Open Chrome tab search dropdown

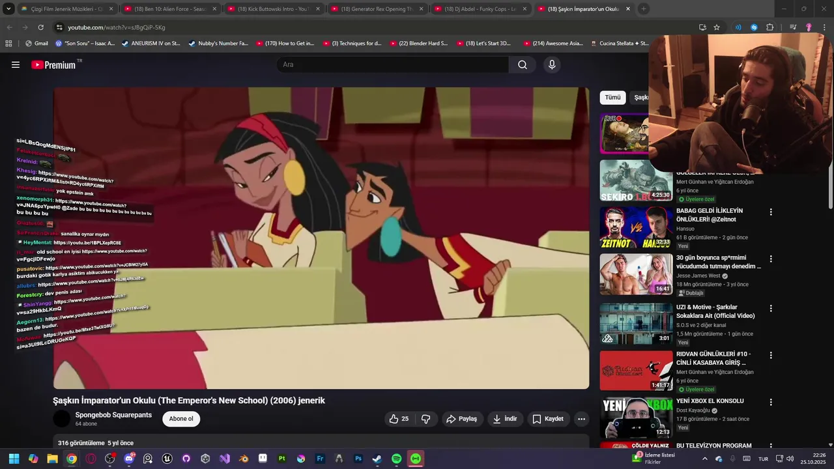pos(8,9)
